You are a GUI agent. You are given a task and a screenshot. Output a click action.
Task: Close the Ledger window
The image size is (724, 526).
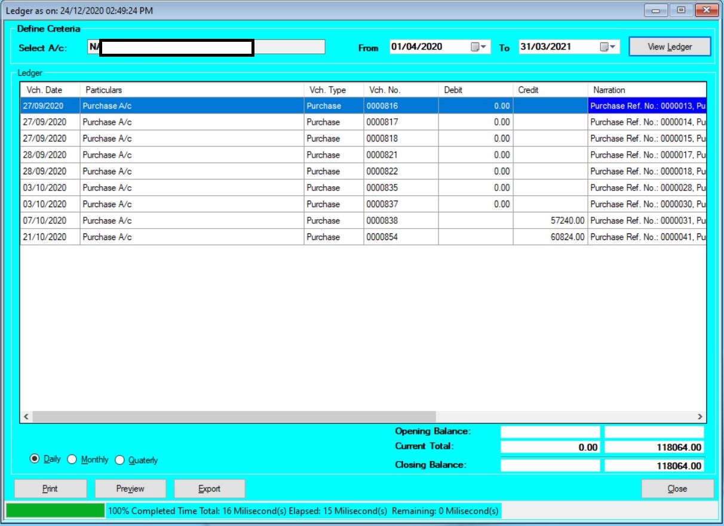pyautogui.click(x=677, y=488)
